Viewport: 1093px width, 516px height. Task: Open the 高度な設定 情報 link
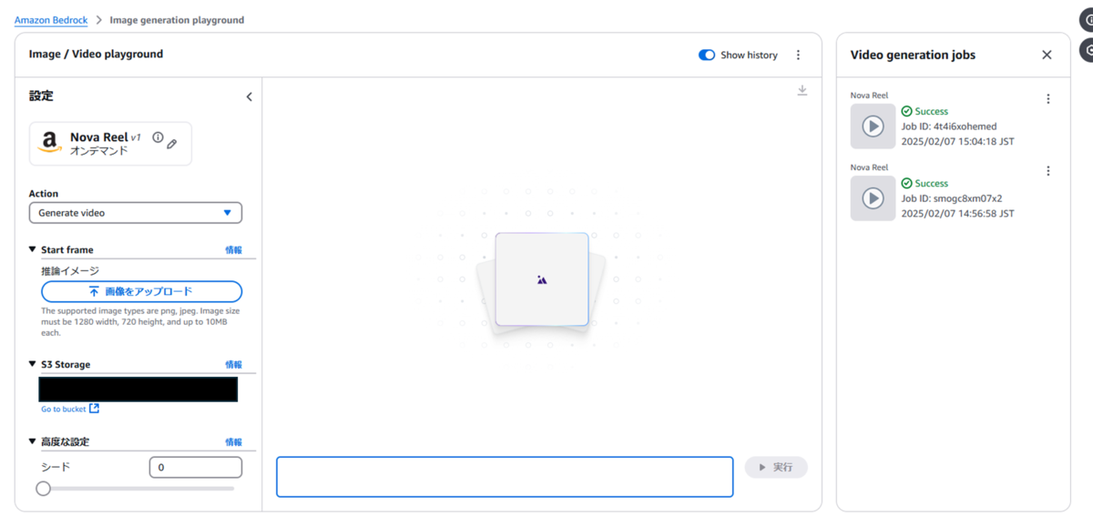[234, 442]
